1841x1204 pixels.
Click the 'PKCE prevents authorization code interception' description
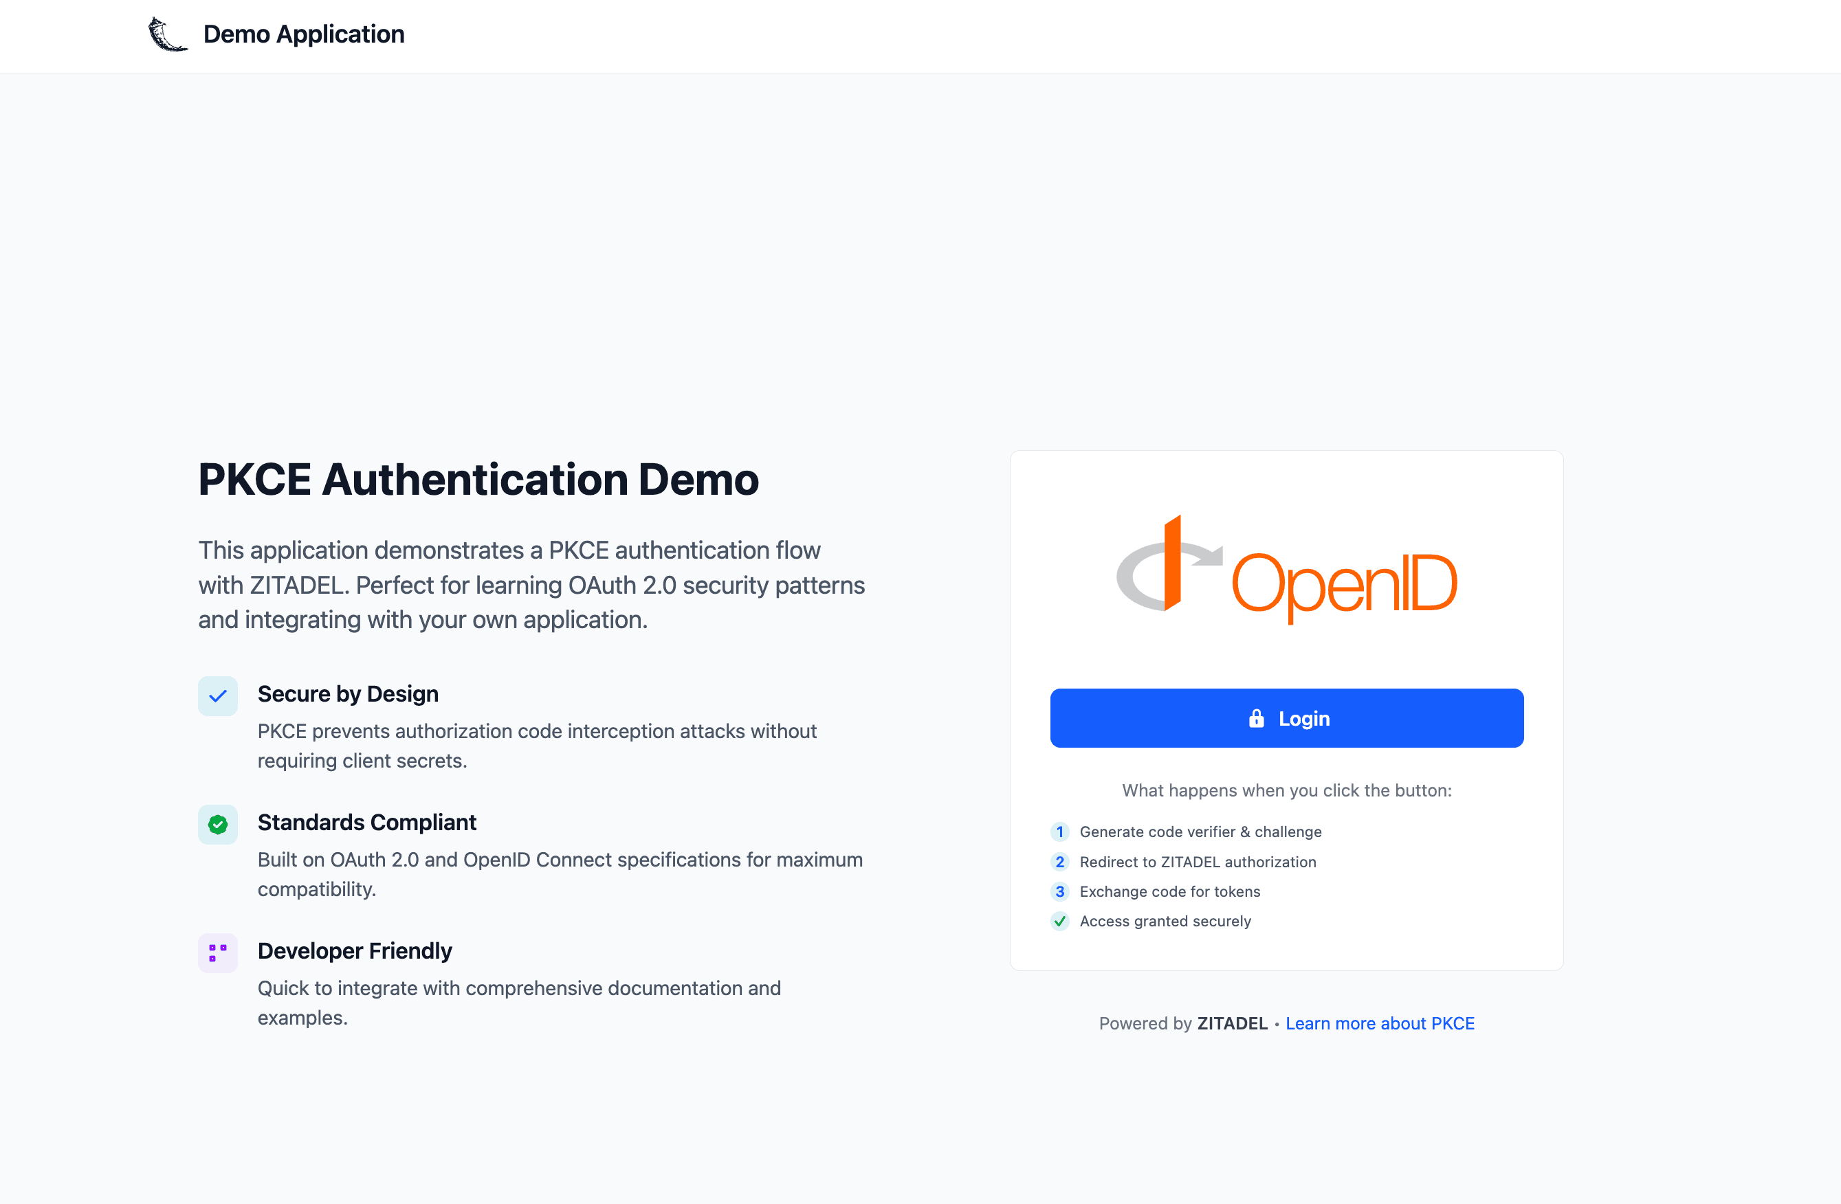click(x=537, y=746)
